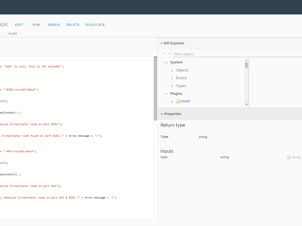Expand the Types tree node

point(171,86)
